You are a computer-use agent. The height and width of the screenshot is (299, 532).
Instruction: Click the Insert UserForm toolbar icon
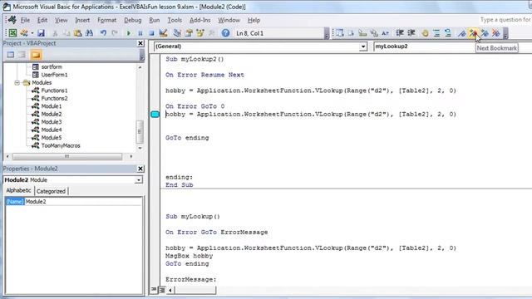pos(24,33)
